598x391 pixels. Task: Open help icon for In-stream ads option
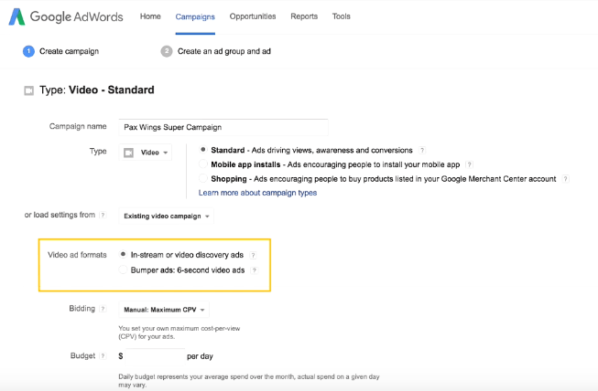[254, 255]
